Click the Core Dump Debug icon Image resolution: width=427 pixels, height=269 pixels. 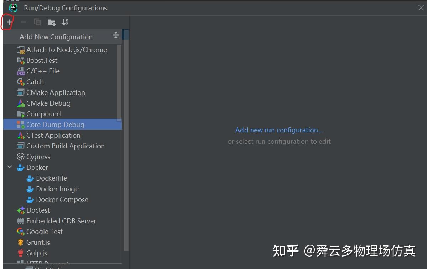tap(21, 125)
